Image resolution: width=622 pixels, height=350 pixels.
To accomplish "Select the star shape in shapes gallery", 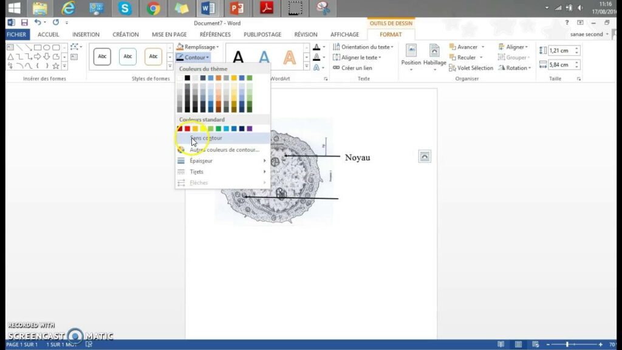I will (55, 66).
